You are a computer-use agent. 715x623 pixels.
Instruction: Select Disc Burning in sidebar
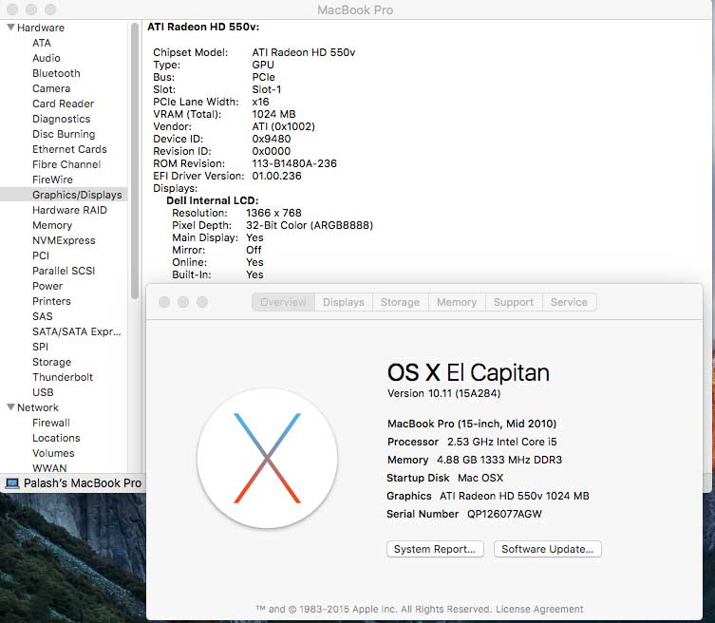[64, 134]
